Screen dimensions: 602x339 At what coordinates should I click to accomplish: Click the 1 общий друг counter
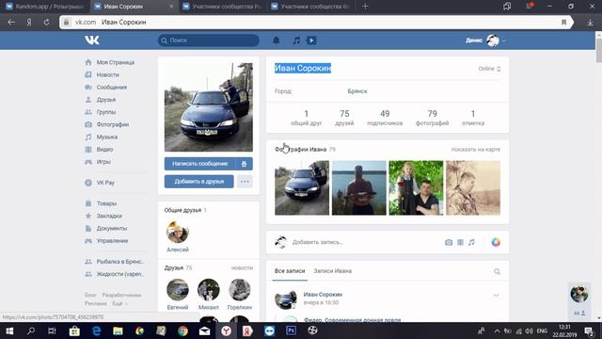point(306,118)
